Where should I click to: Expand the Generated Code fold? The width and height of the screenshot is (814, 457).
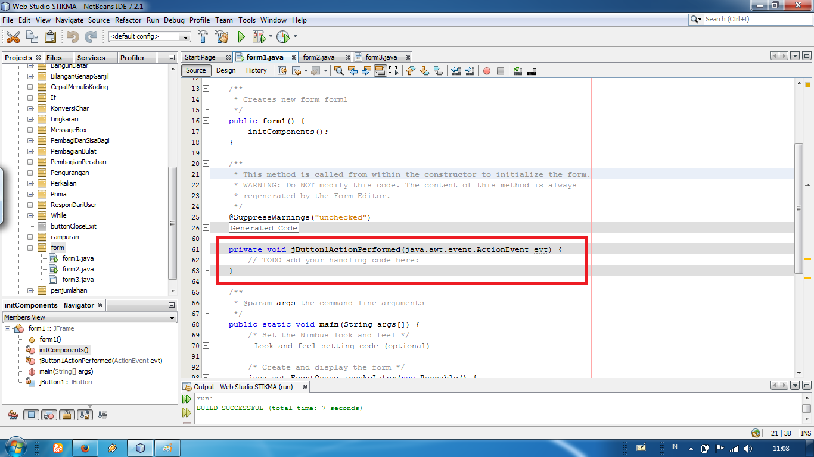205,227
